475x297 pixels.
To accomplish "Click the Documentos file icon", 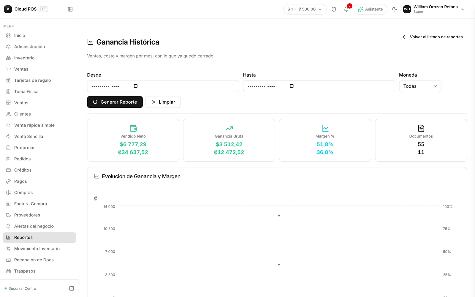I will pos(421,128).
